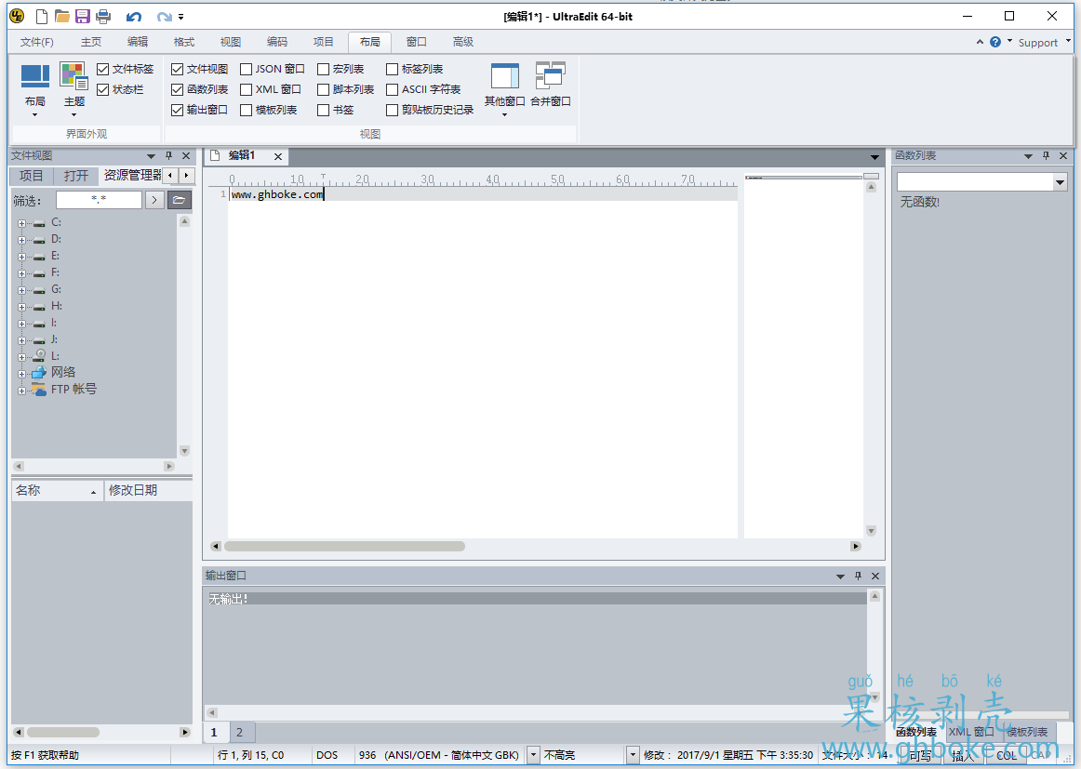Screen dimensions: 1081x769
Task: Click the Support link
Action: pos(1037,43)
